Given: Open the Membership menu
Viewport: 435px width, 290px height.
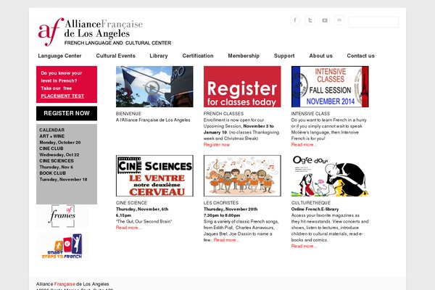Looking at the screenshot, I should 244,56.
